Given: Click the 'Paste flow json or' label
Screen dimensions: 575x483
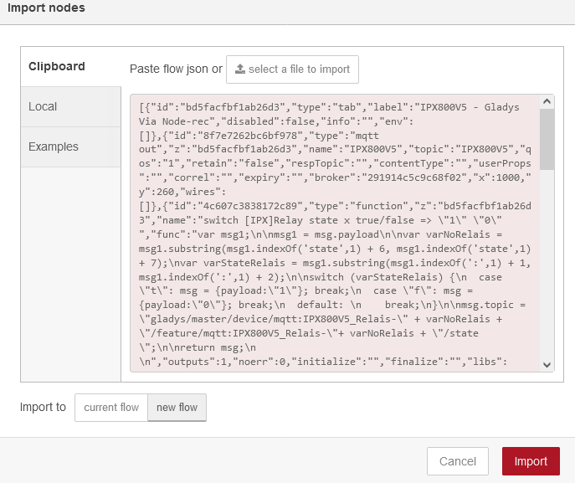Looking at the screenshot, I should [x=176, y=69].
